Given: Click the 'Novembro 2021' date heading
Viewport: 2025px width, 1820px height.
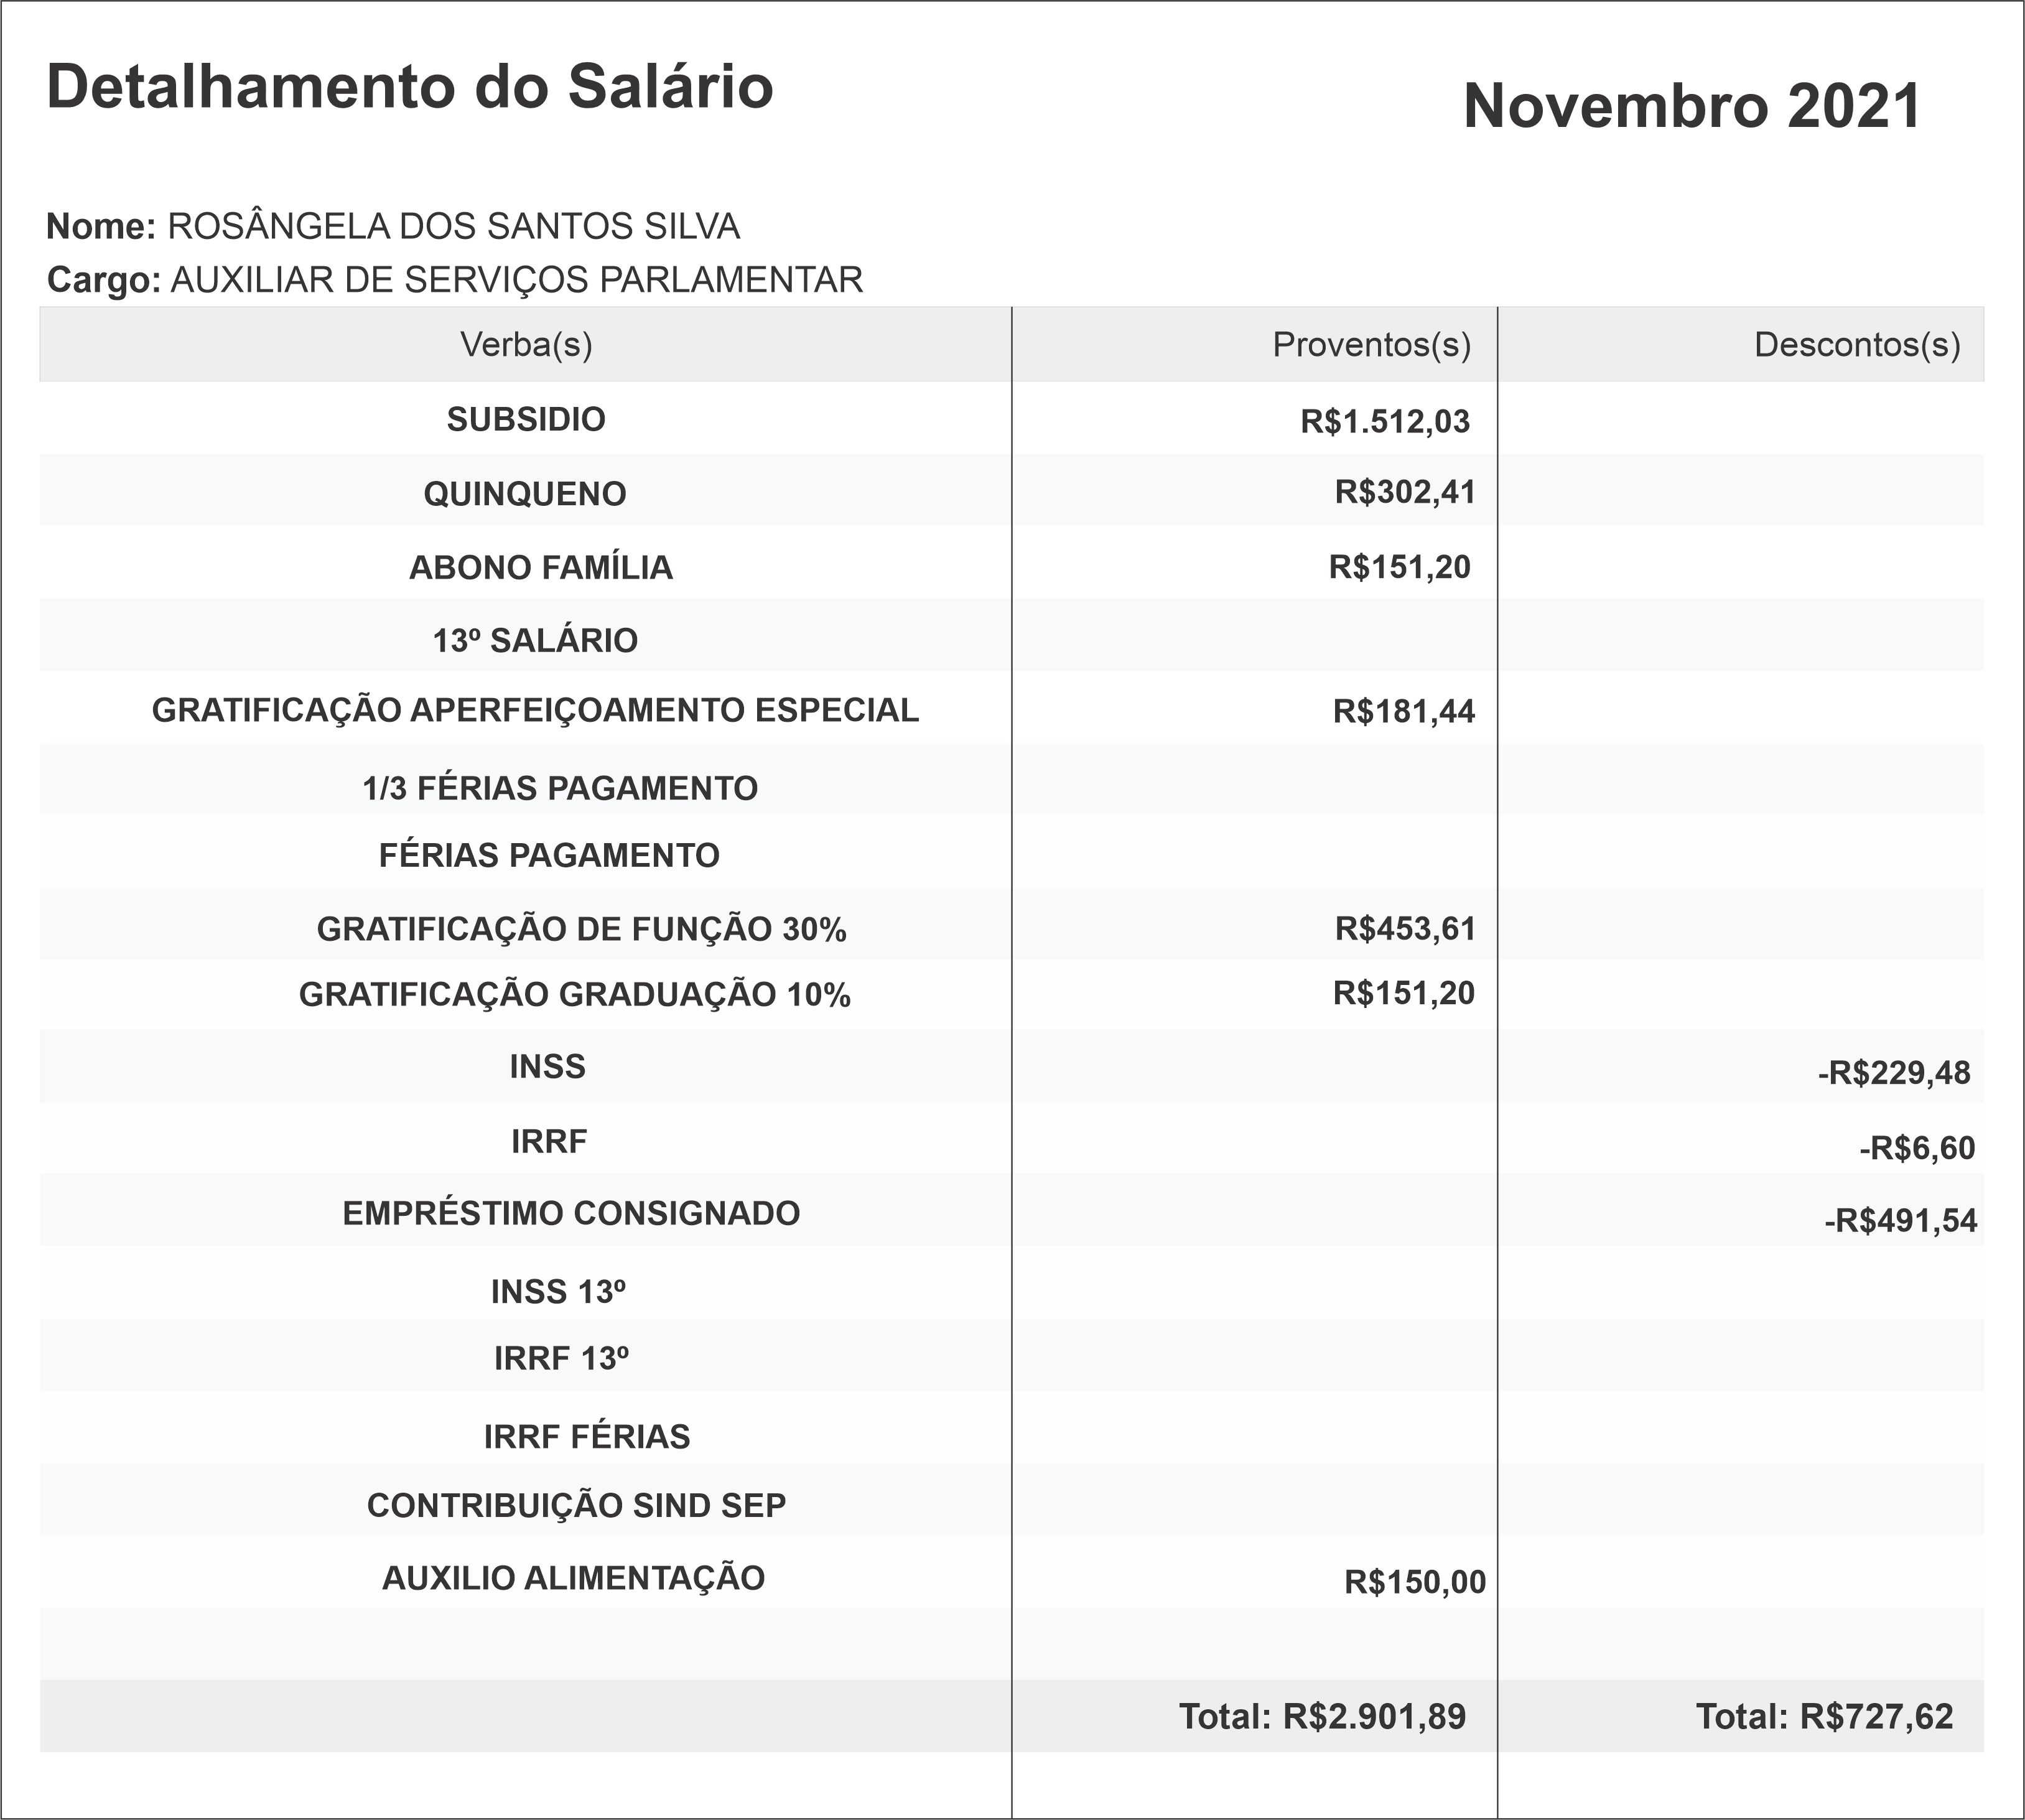Looking at the screenshot, I should tap(1692, 106).
